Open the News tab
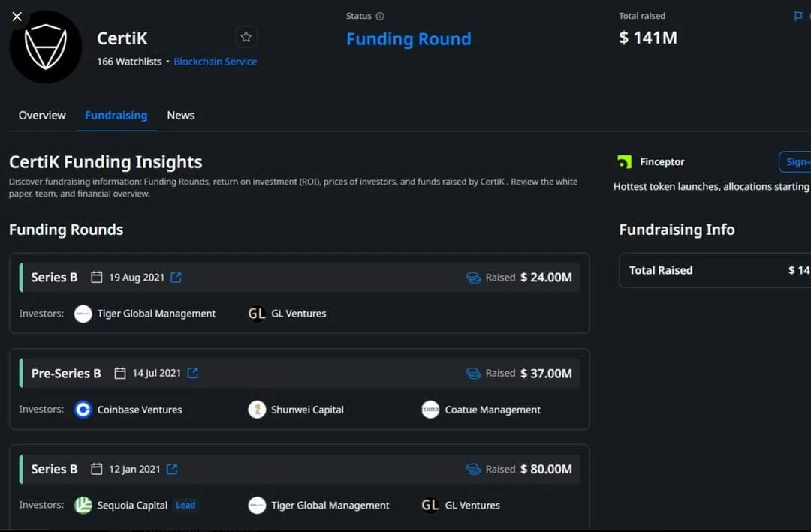The height and width of the screenshot is (532, 811). click(180, 115)
